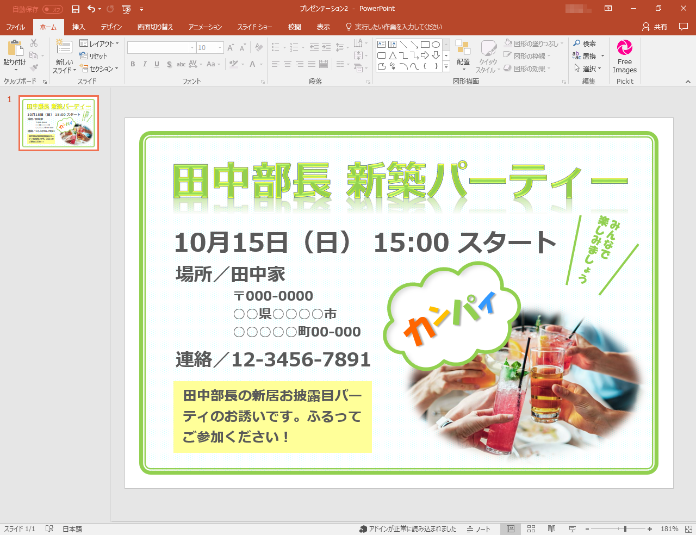The image size is (696, 535).
Task: Click the text shadow icon
Action: coord(169,64)
